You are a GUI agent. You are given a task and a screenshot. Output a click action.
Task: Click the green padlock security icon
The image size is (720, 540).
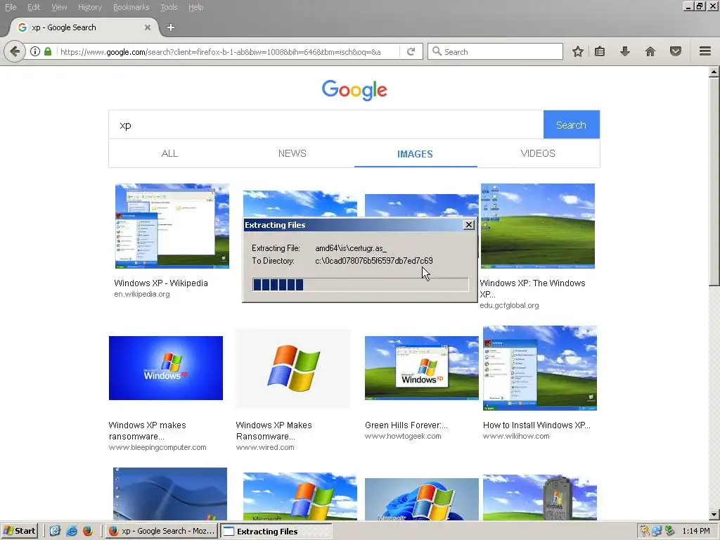[x=48, y=51]
